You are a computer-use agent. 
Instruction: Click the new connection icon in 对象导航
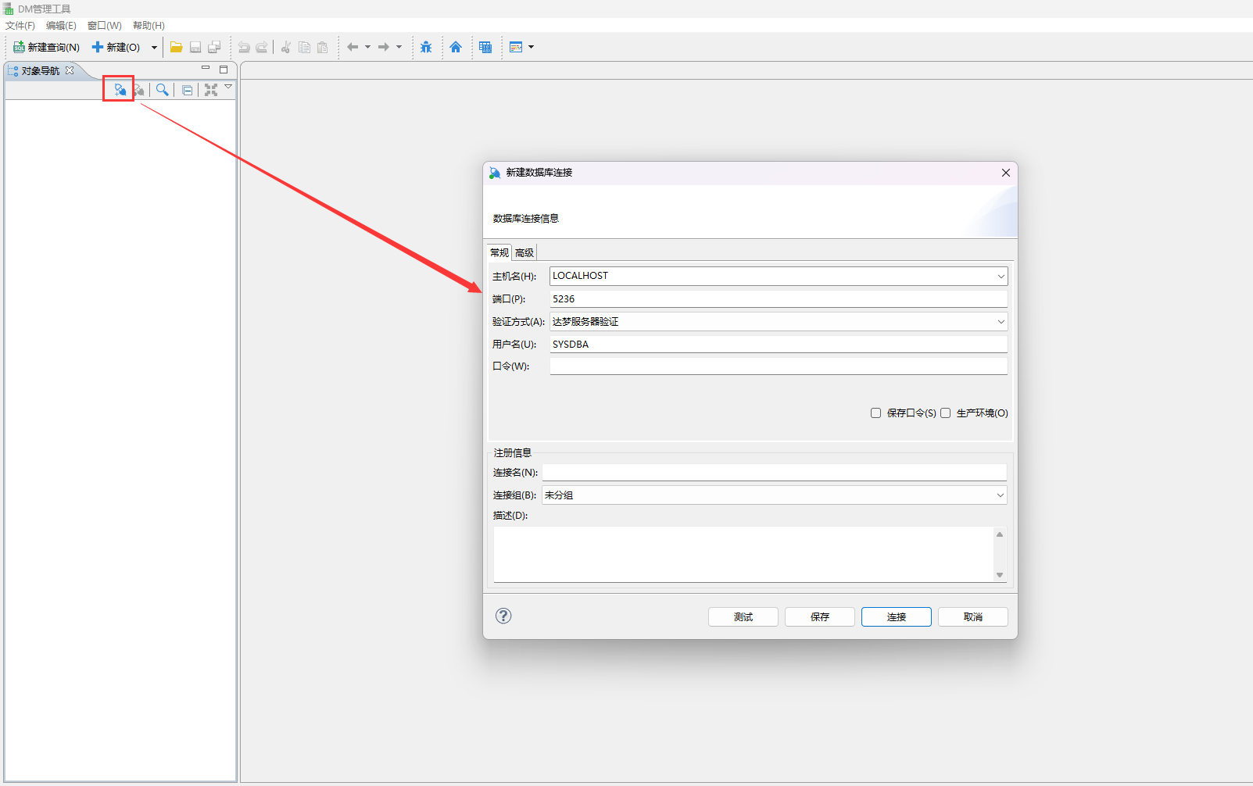pos(120,90)
